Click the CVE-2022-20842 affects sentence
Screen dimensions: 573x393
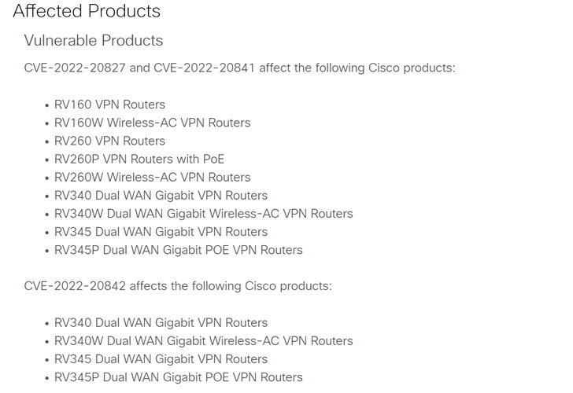(178, 286)
